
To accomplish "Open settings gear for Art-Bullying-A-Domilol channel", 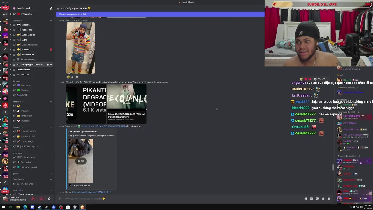I will click(51, 64).
